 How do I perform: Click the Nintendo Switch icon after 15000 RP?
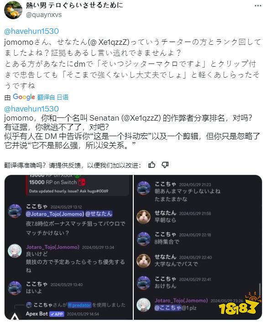tap(82, 182)
